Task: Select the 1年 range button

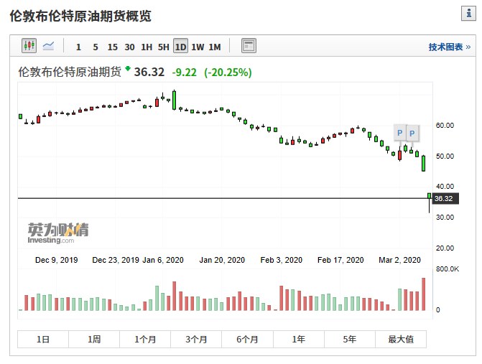Action: (x=299, y=339)
